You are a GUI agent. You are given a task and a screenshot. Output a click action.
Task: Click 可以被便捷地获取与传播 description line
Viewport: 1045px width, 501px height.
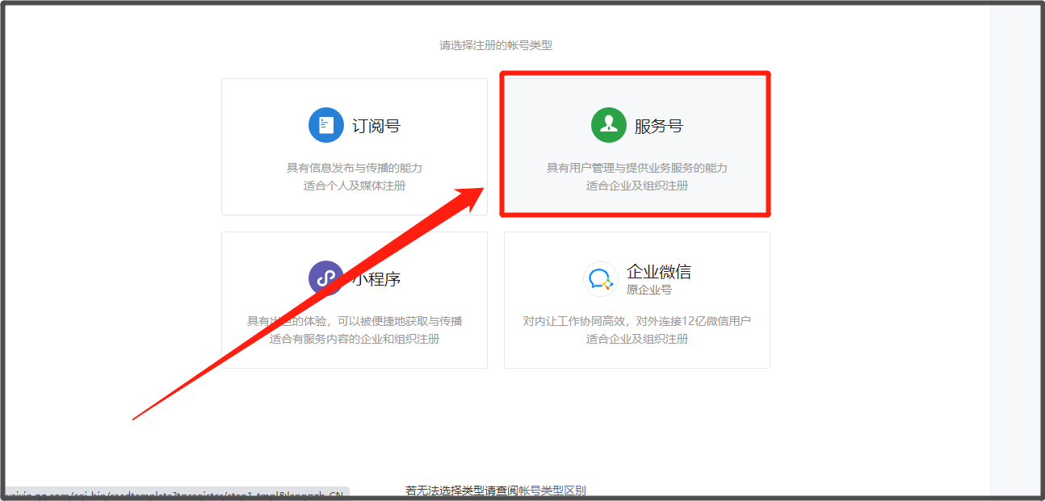355,321
